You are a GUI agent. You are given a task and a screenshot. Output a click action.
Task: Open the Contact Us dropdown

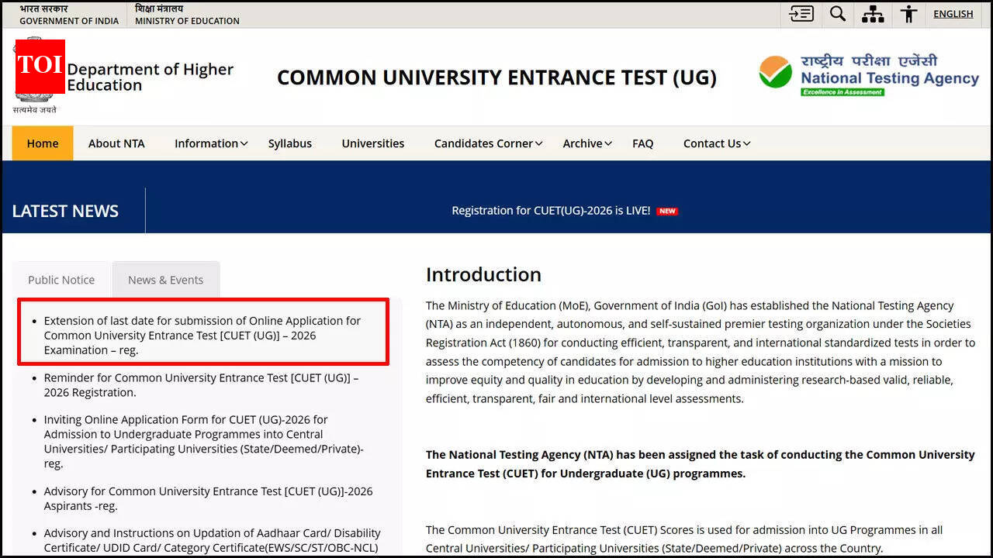tap(712, 143)
